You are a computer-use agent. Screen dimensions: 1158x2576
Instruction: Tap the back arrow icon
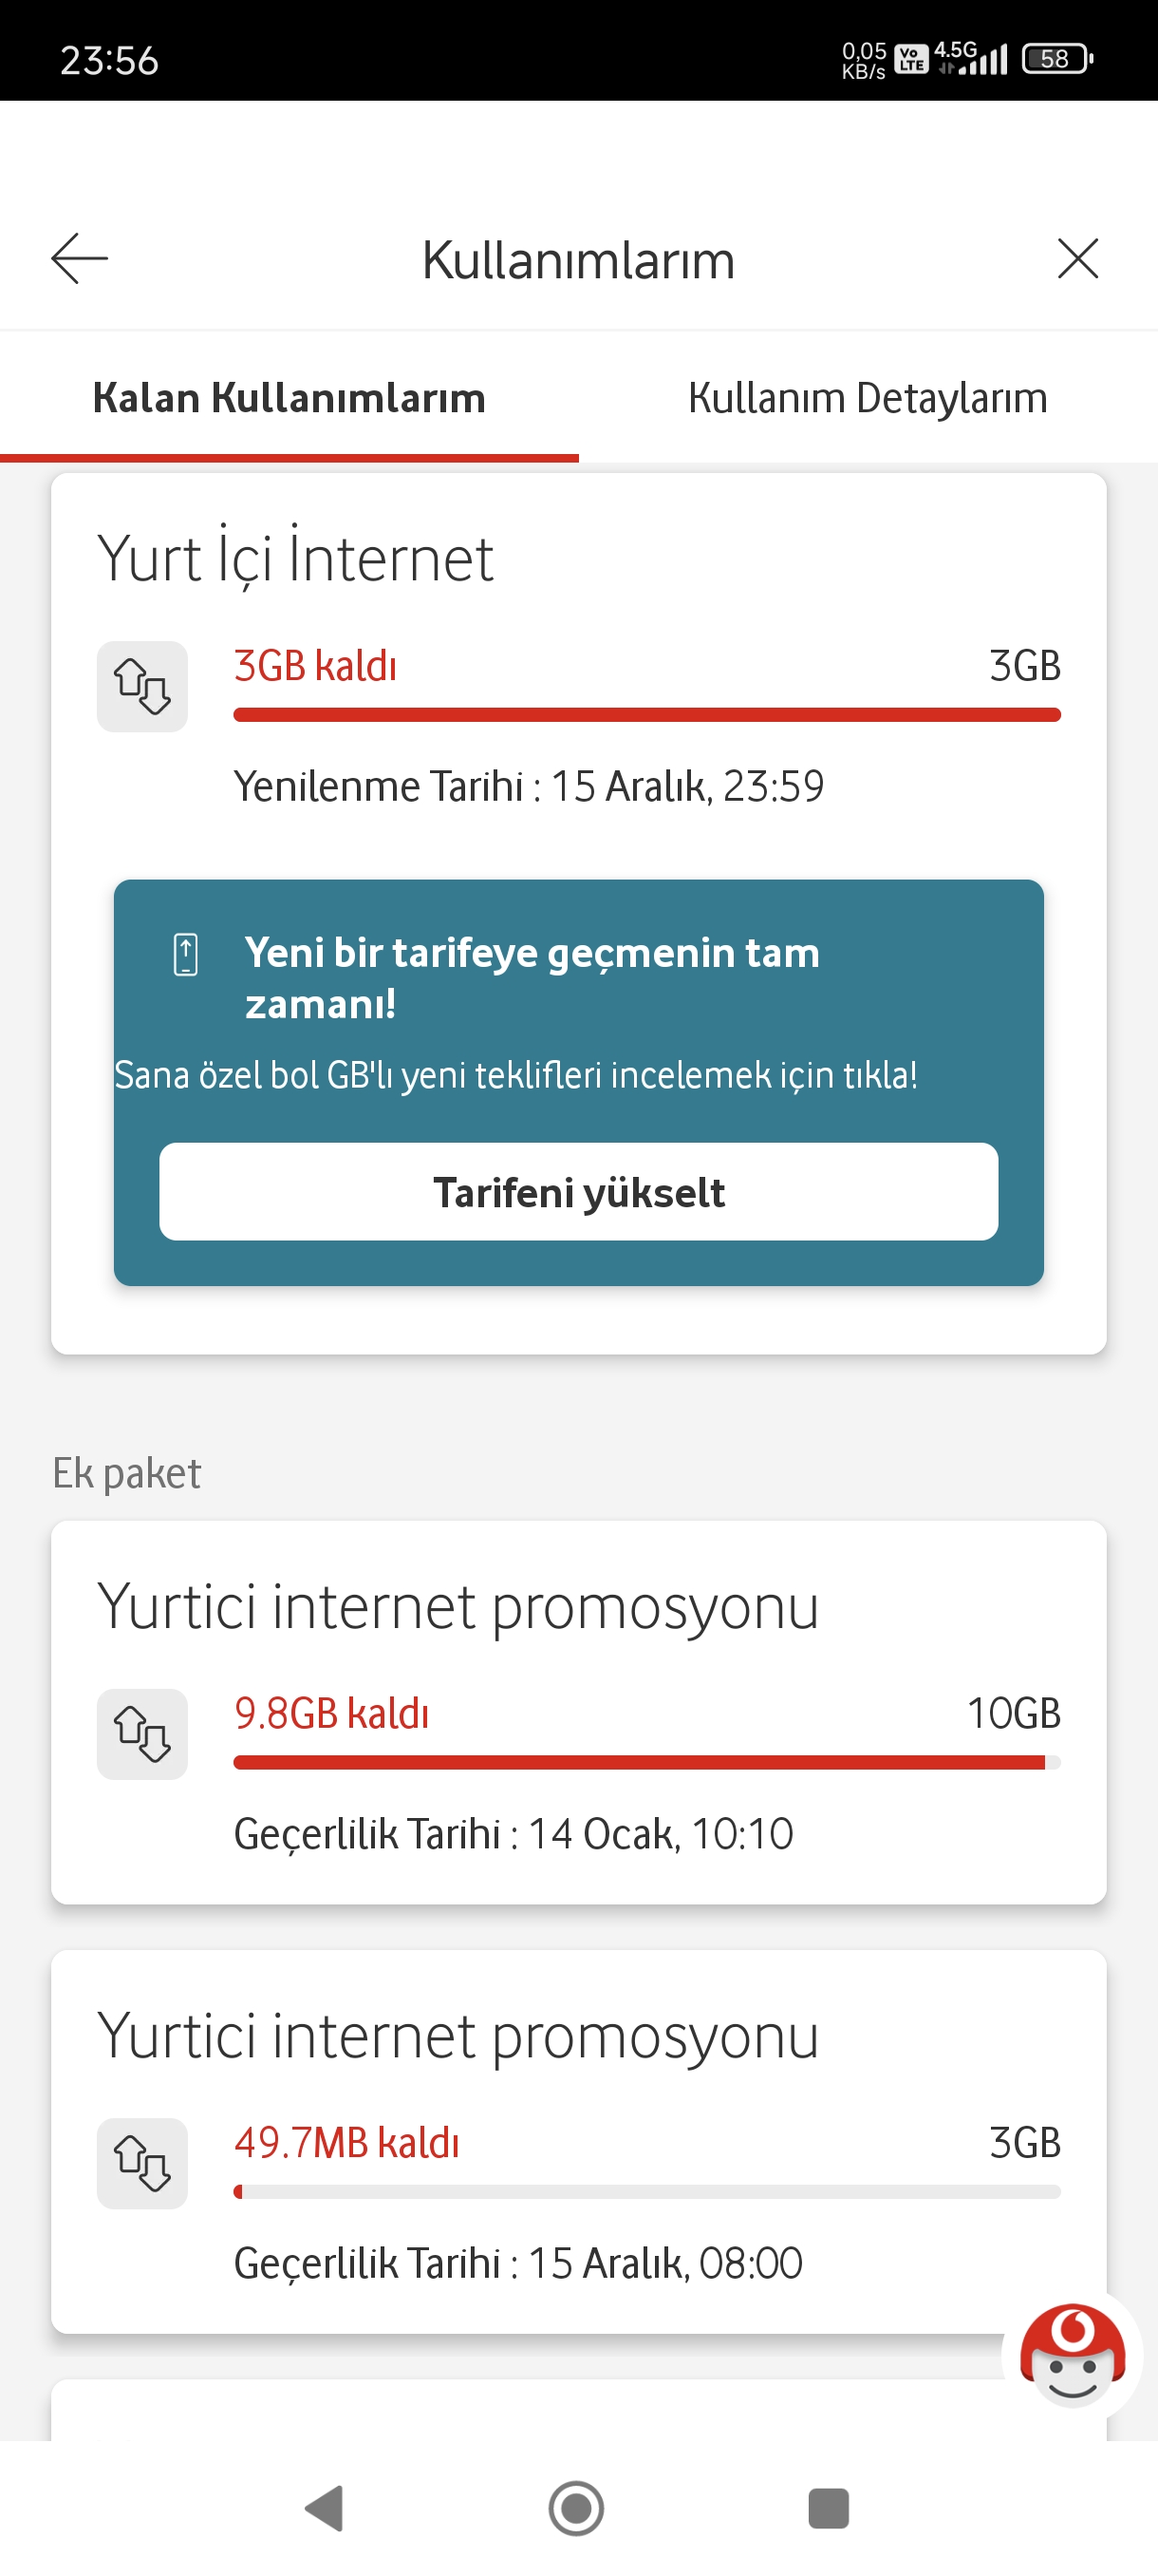coord(79,259)
